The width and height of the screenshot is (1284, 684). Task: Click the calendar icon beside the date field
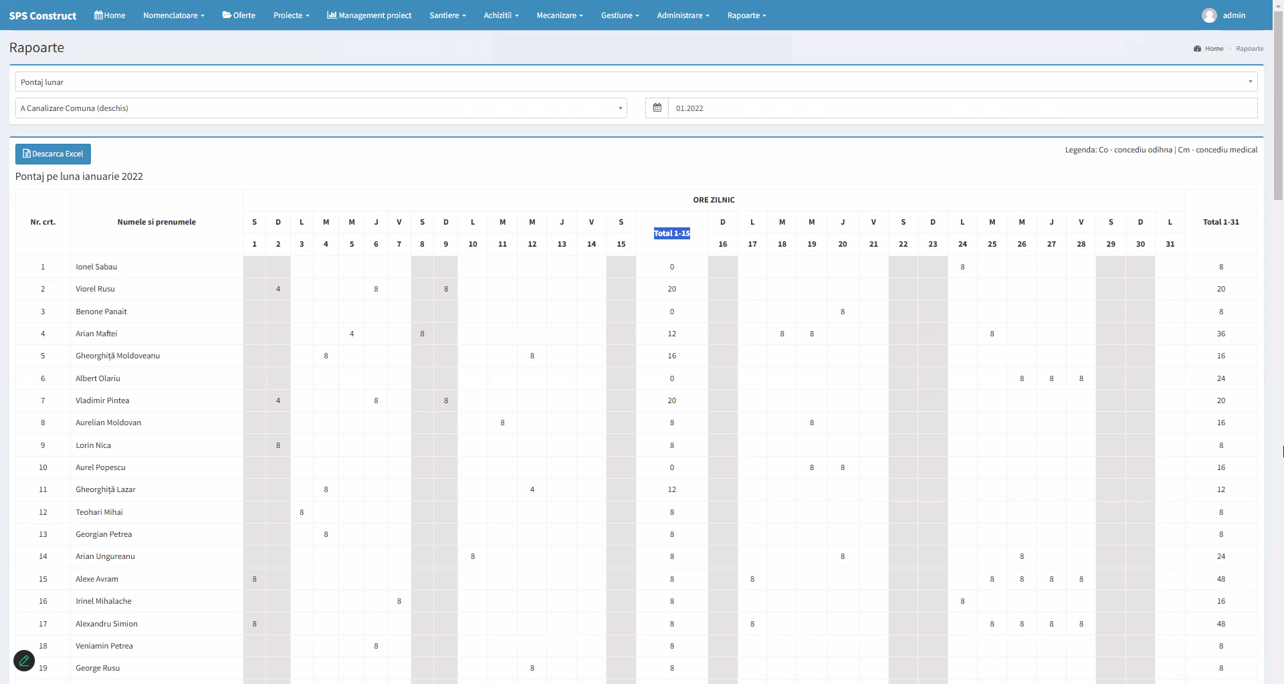click(657, 108)
